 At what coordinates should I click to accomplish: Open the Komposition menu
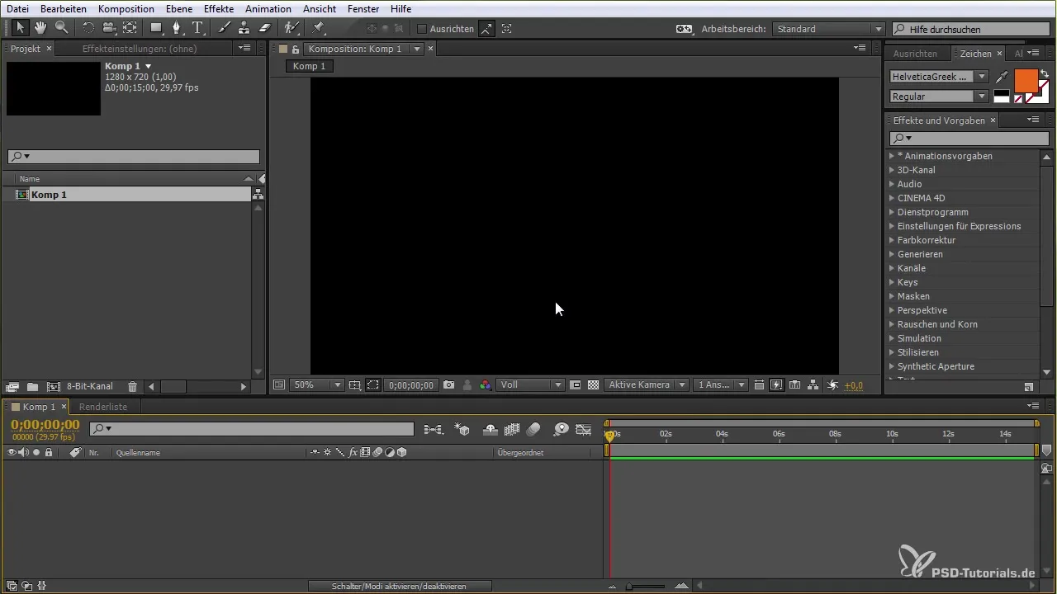click(x=126, y=9)
